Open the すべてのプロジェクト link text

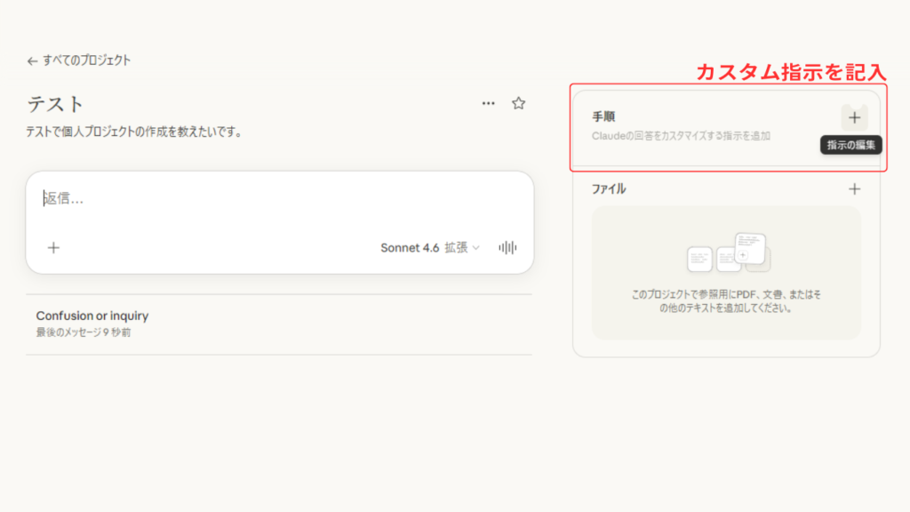tap(86, 60)
